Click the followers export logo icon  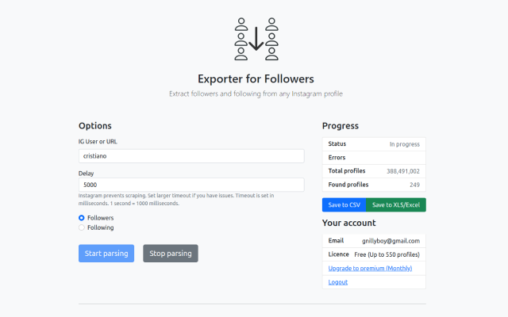pyautogui.click(x=256, y=38)
